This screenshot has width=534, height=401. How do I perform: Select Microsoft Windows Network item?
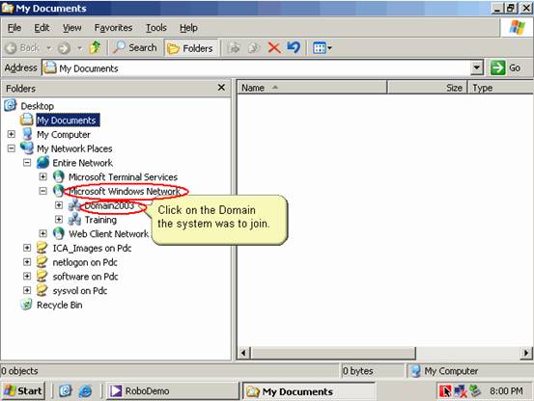pos(125,191)
